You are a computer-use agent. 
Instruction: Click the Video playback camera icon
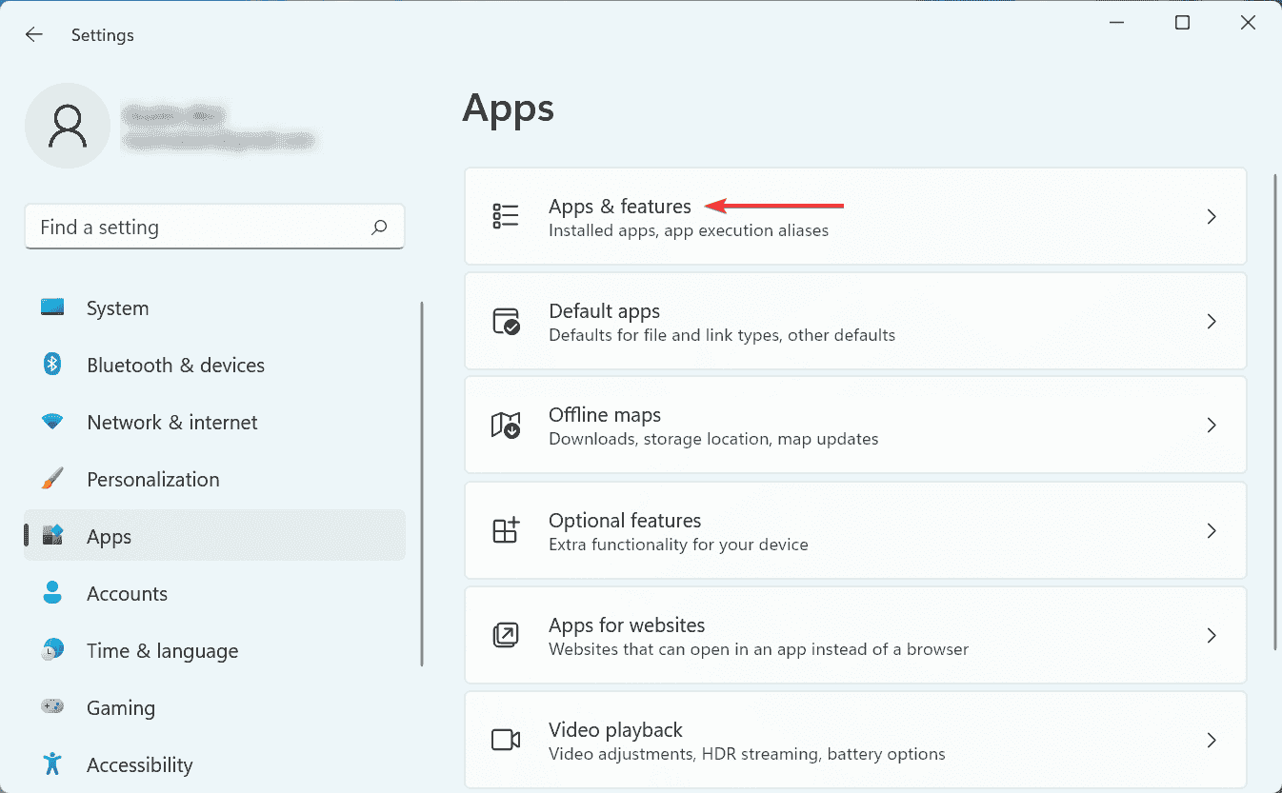click(x=506, y=740)
